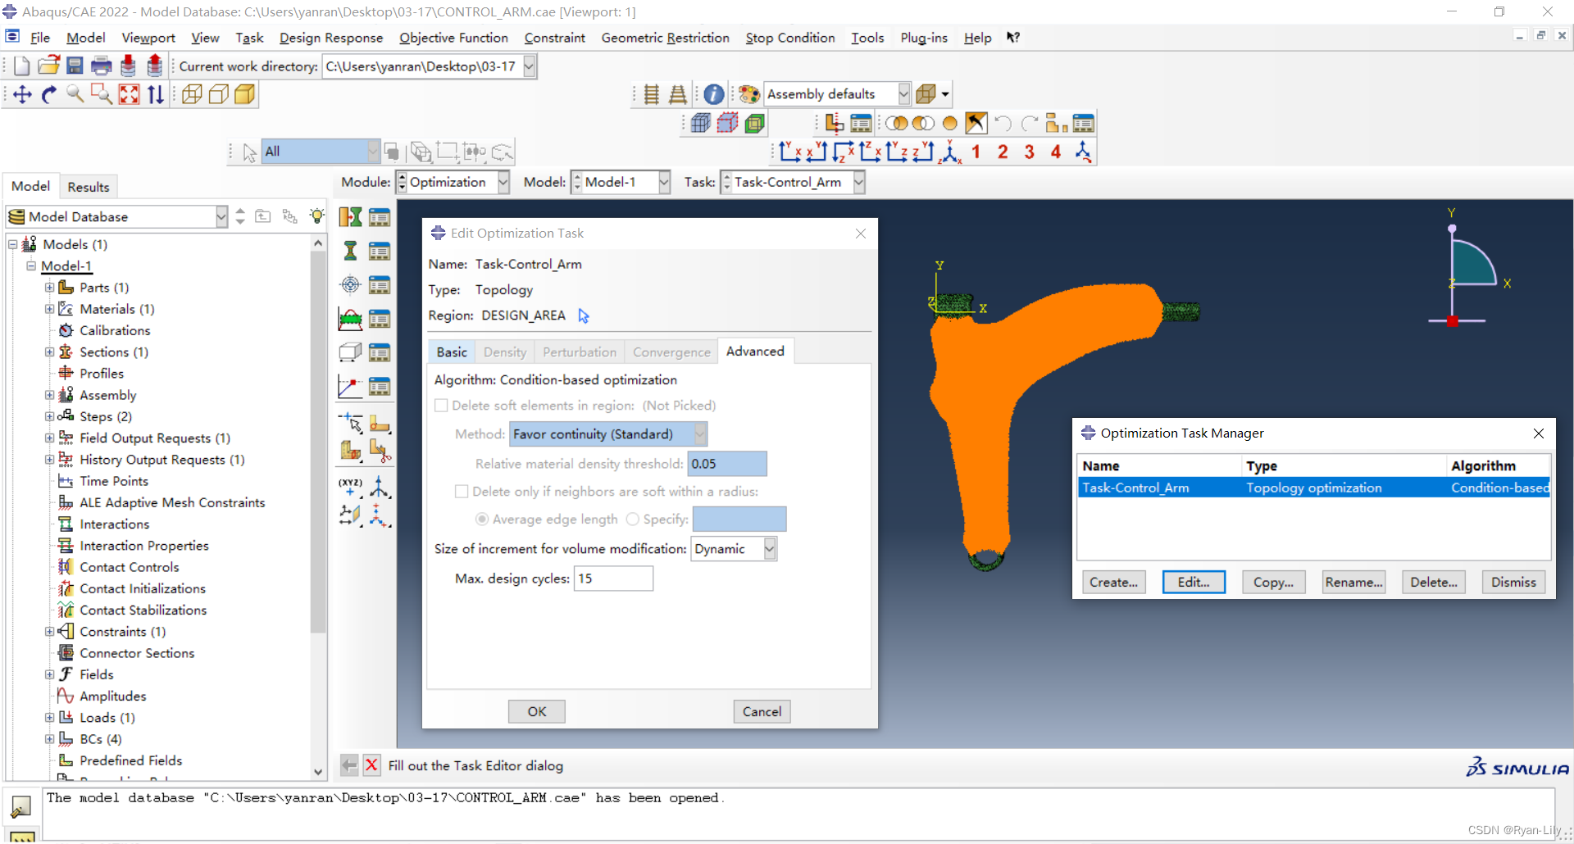Click Cancel in Edit Optimization Task

click(x=762, y=711)
